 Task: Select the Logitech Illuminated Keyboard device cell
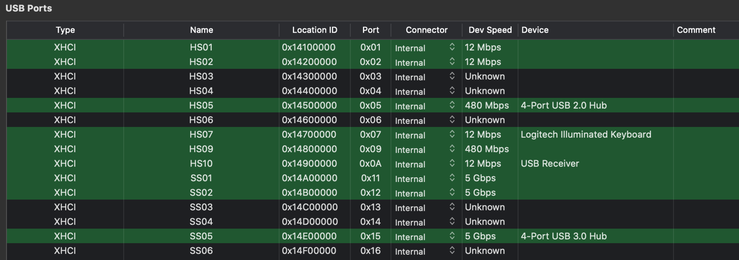click(x=585, y=135)
